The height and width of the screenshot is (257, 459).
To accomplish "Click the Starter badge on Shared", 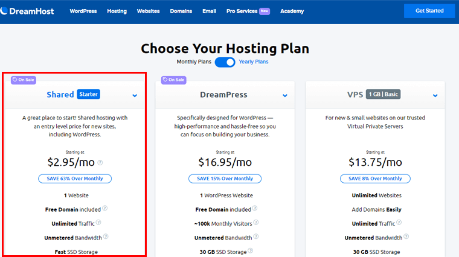I will click(88, 94).
